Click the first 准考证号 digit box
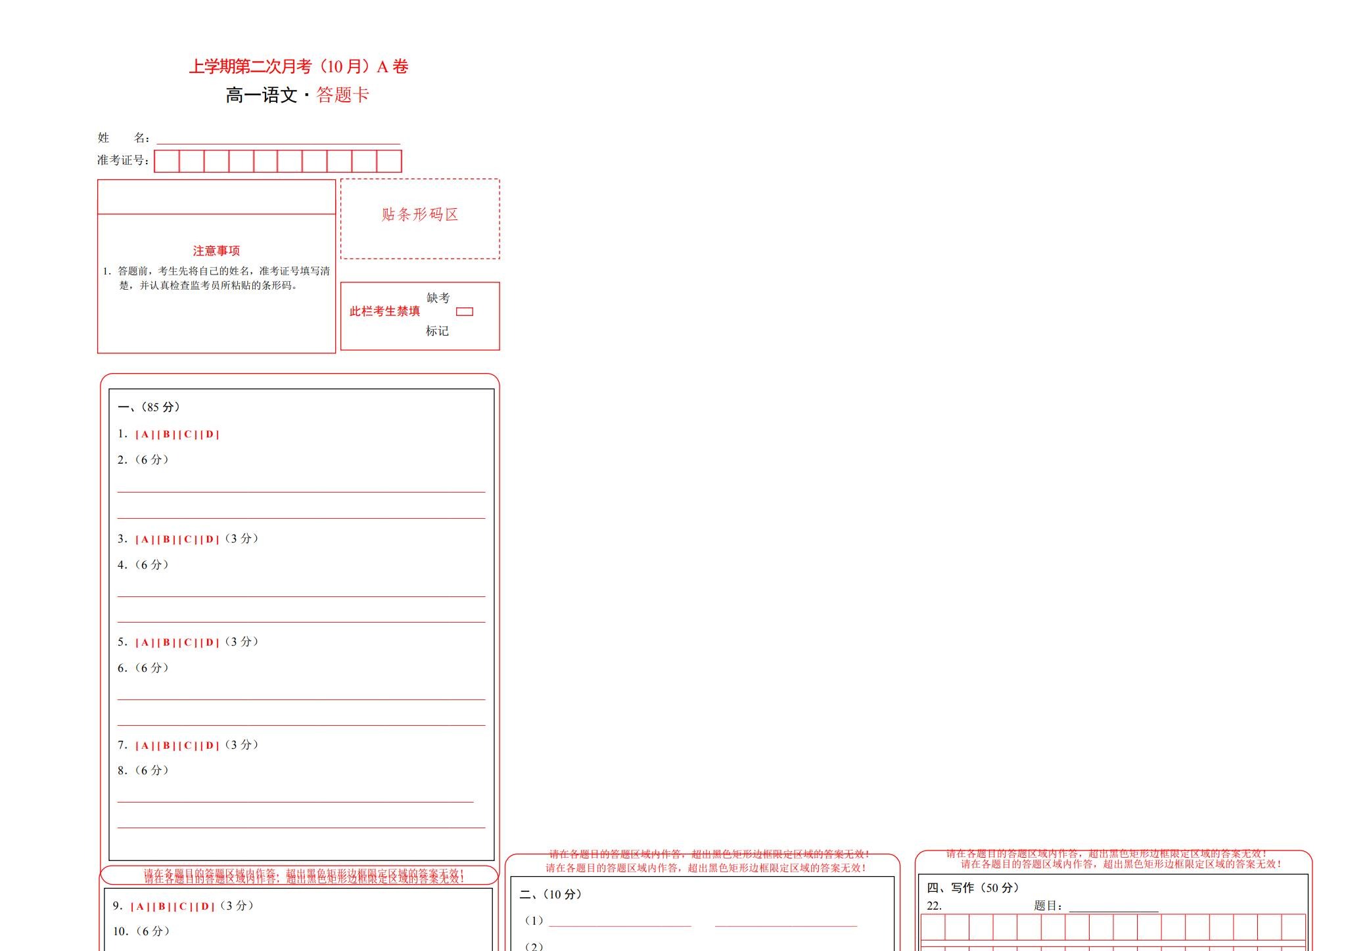This screenshot has width=1346, height=951. coord(167,161)
